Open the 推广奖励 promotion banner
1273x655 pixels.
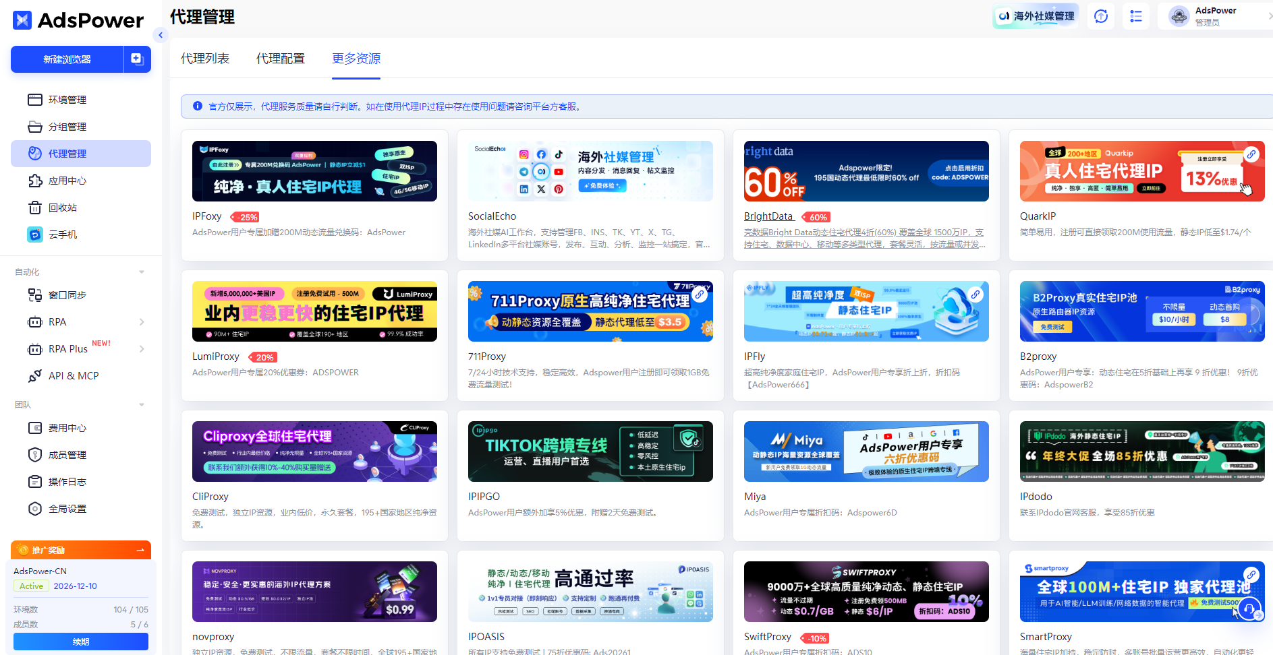(81, 550)
